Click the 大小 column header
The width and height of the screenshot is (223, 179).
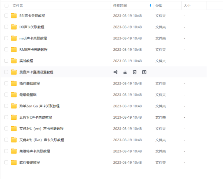coord(187,6)
